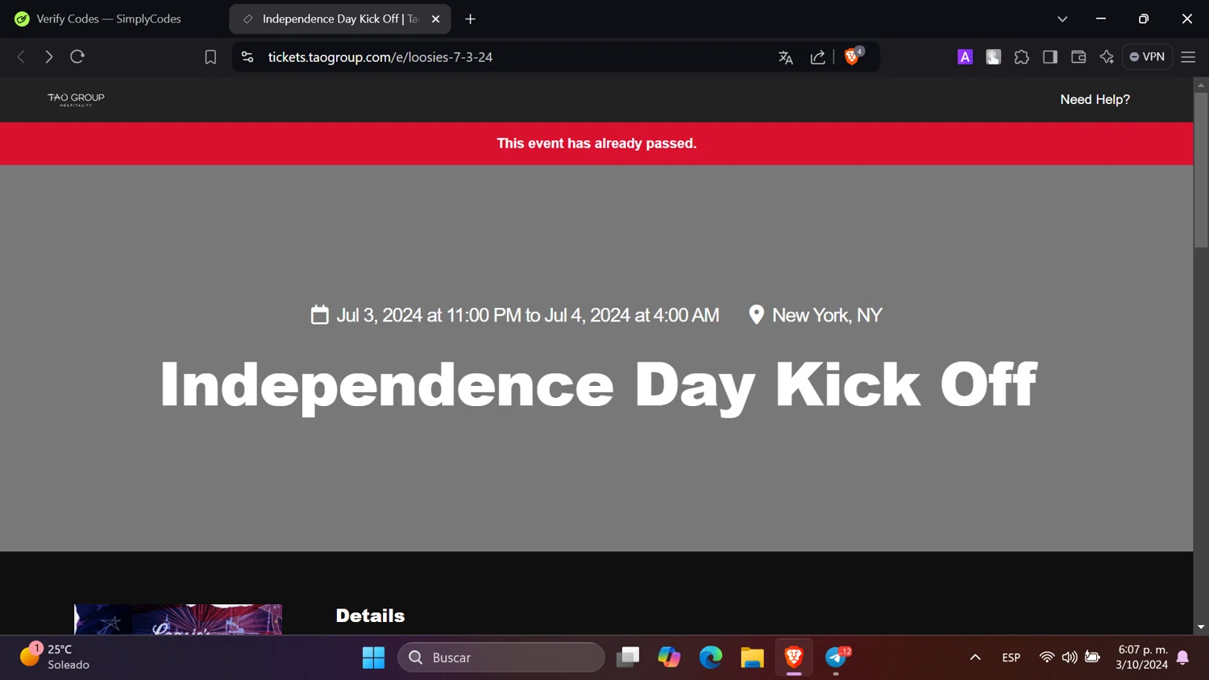
Task: Click the Buscar taskbar search box
Action: coord(501,657)
